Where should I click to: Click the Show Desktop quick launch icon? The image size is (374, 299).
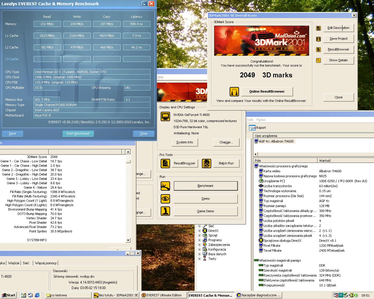[24, 295]
